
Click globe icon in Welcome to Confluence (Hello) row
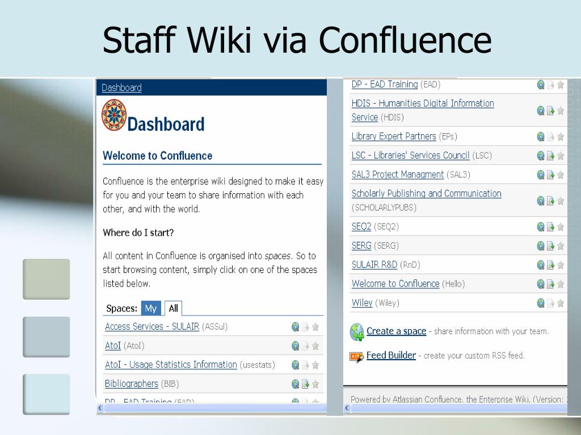541,284
